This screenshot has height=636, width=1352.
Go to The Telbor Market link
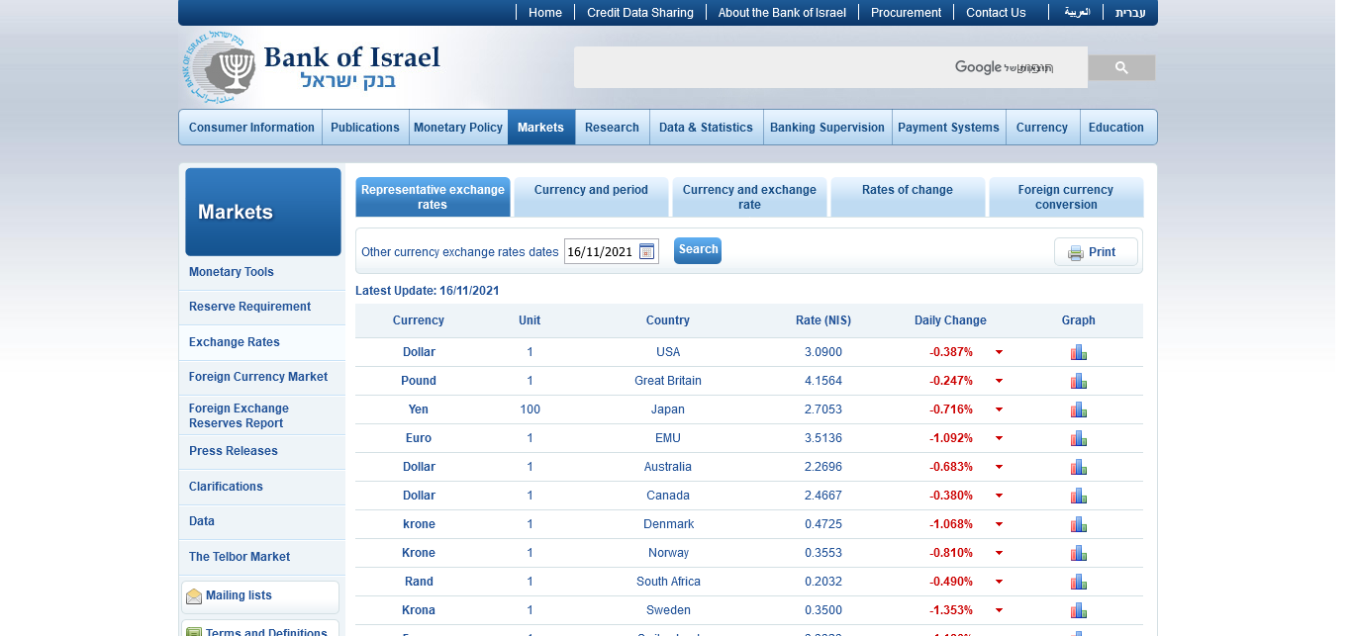click(x=240, y=557)
